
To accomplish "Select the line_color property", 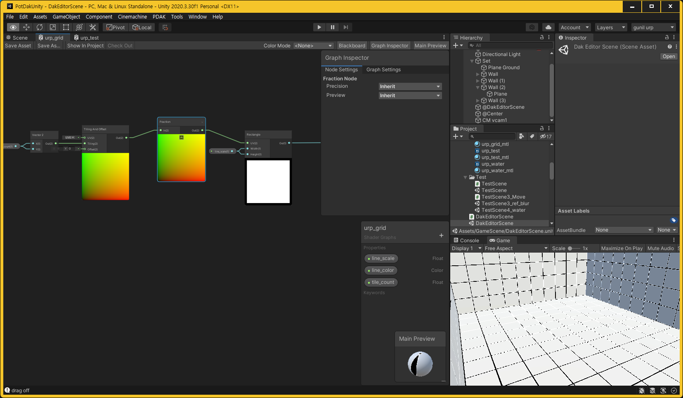I will (380, 270).
